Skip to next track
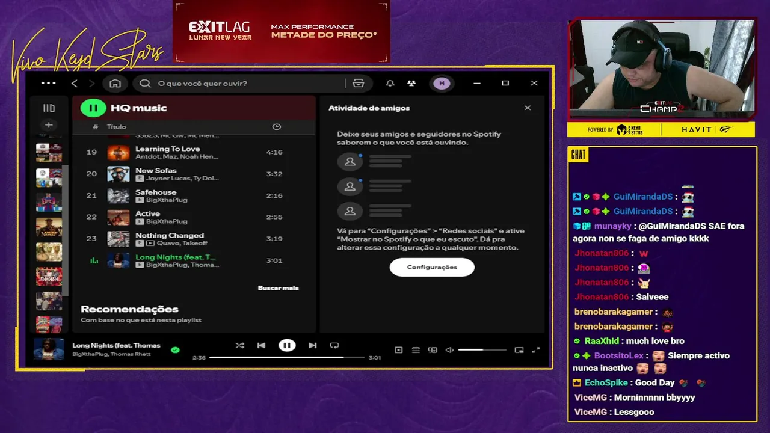The image size is (770, 433). point(312,345)
